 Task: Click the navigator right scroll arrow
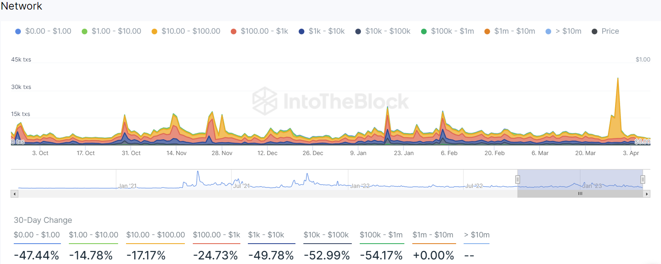647,194
